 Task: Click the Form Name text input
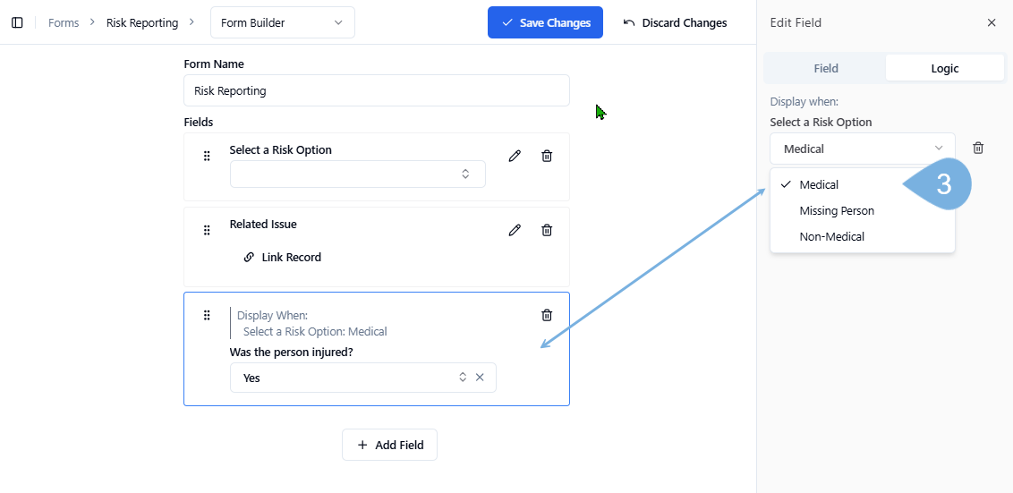click(x=376, y=90)
